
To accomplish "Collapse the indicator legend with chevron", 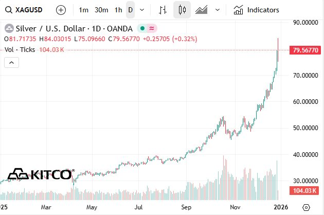I will [x=12, y=62].
